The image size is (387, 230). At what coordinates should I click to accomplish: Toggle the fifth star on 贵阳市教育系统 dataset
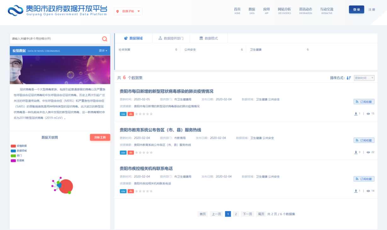point(151,152)
